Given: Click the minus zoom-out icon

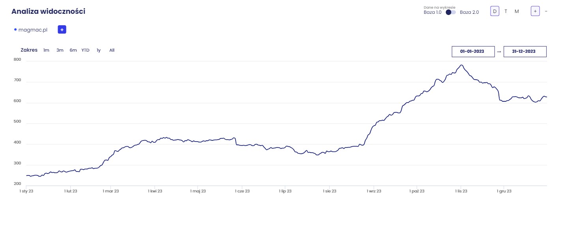Looking at the screenshot, I should point(546,11).
